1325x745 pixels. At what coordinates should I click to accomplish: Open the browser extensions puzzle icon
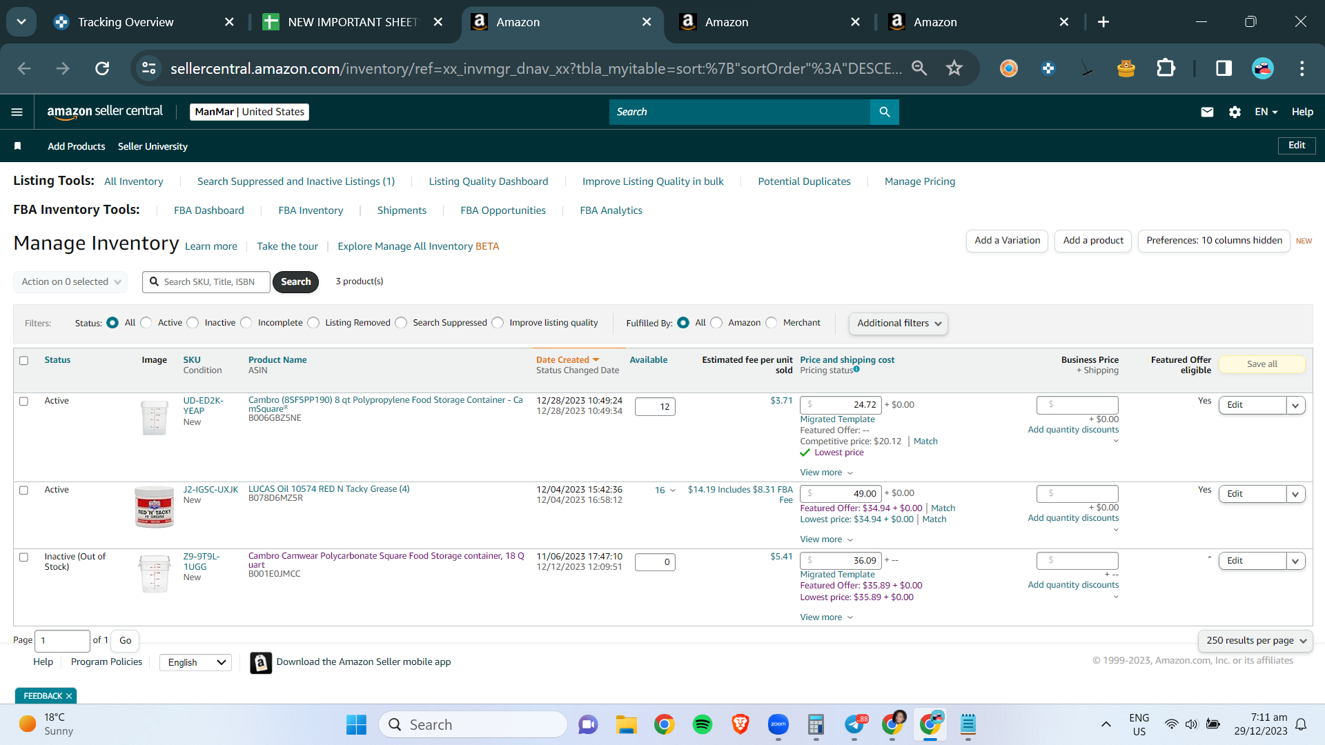(1166, 68)
